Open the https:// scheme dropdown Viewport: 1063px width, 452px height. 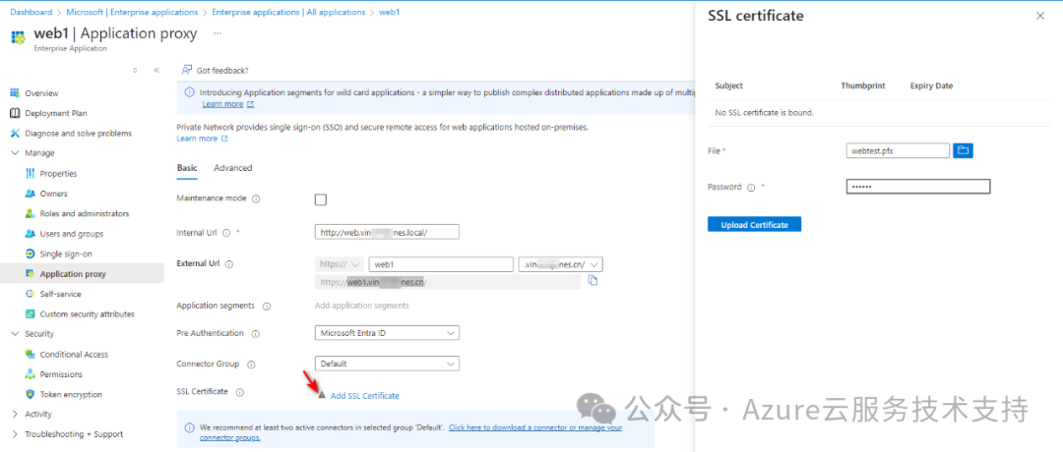point(341,264)
